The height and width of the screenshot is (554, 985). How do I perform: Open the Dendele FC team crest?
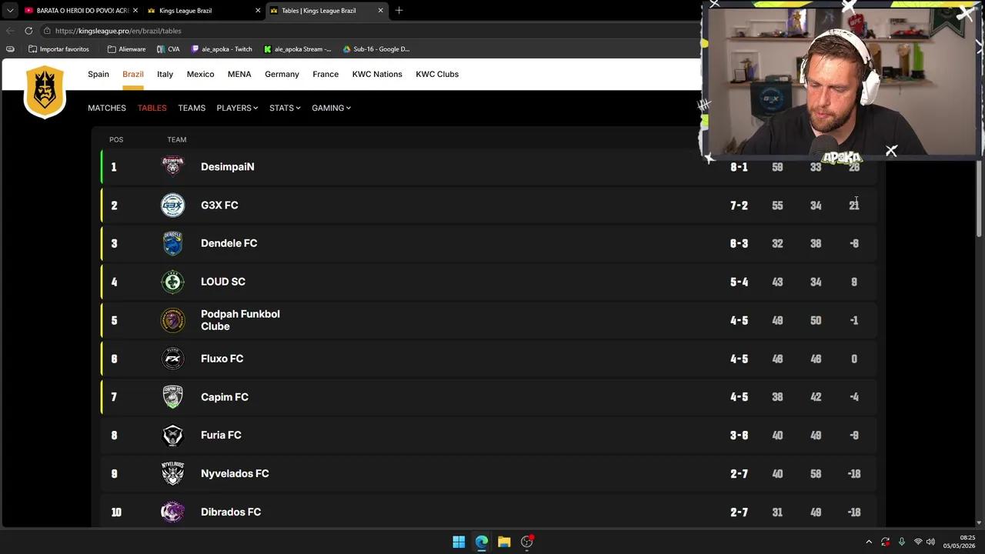172,243
